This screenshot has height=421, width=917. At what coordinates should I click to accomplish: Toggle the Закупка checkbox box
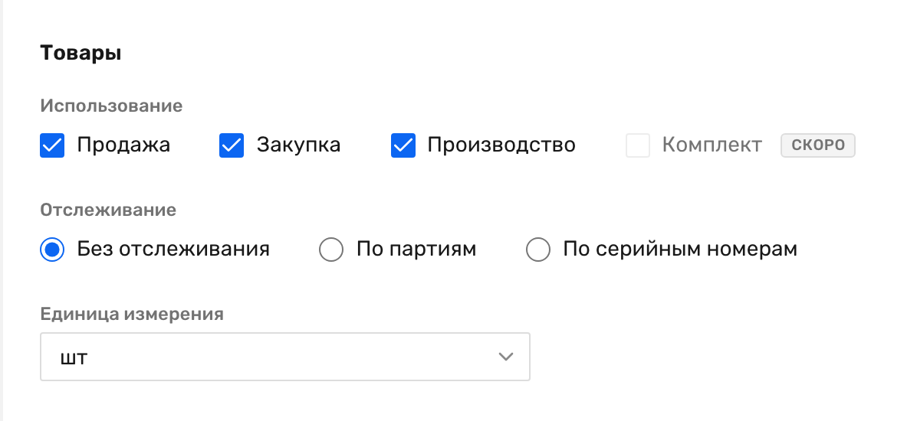pyautogui.click(x=232, y=145)
